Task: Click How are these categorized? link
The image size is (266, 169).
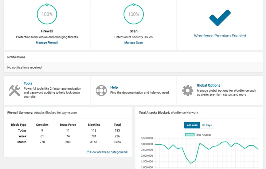Action: point(107,152)
